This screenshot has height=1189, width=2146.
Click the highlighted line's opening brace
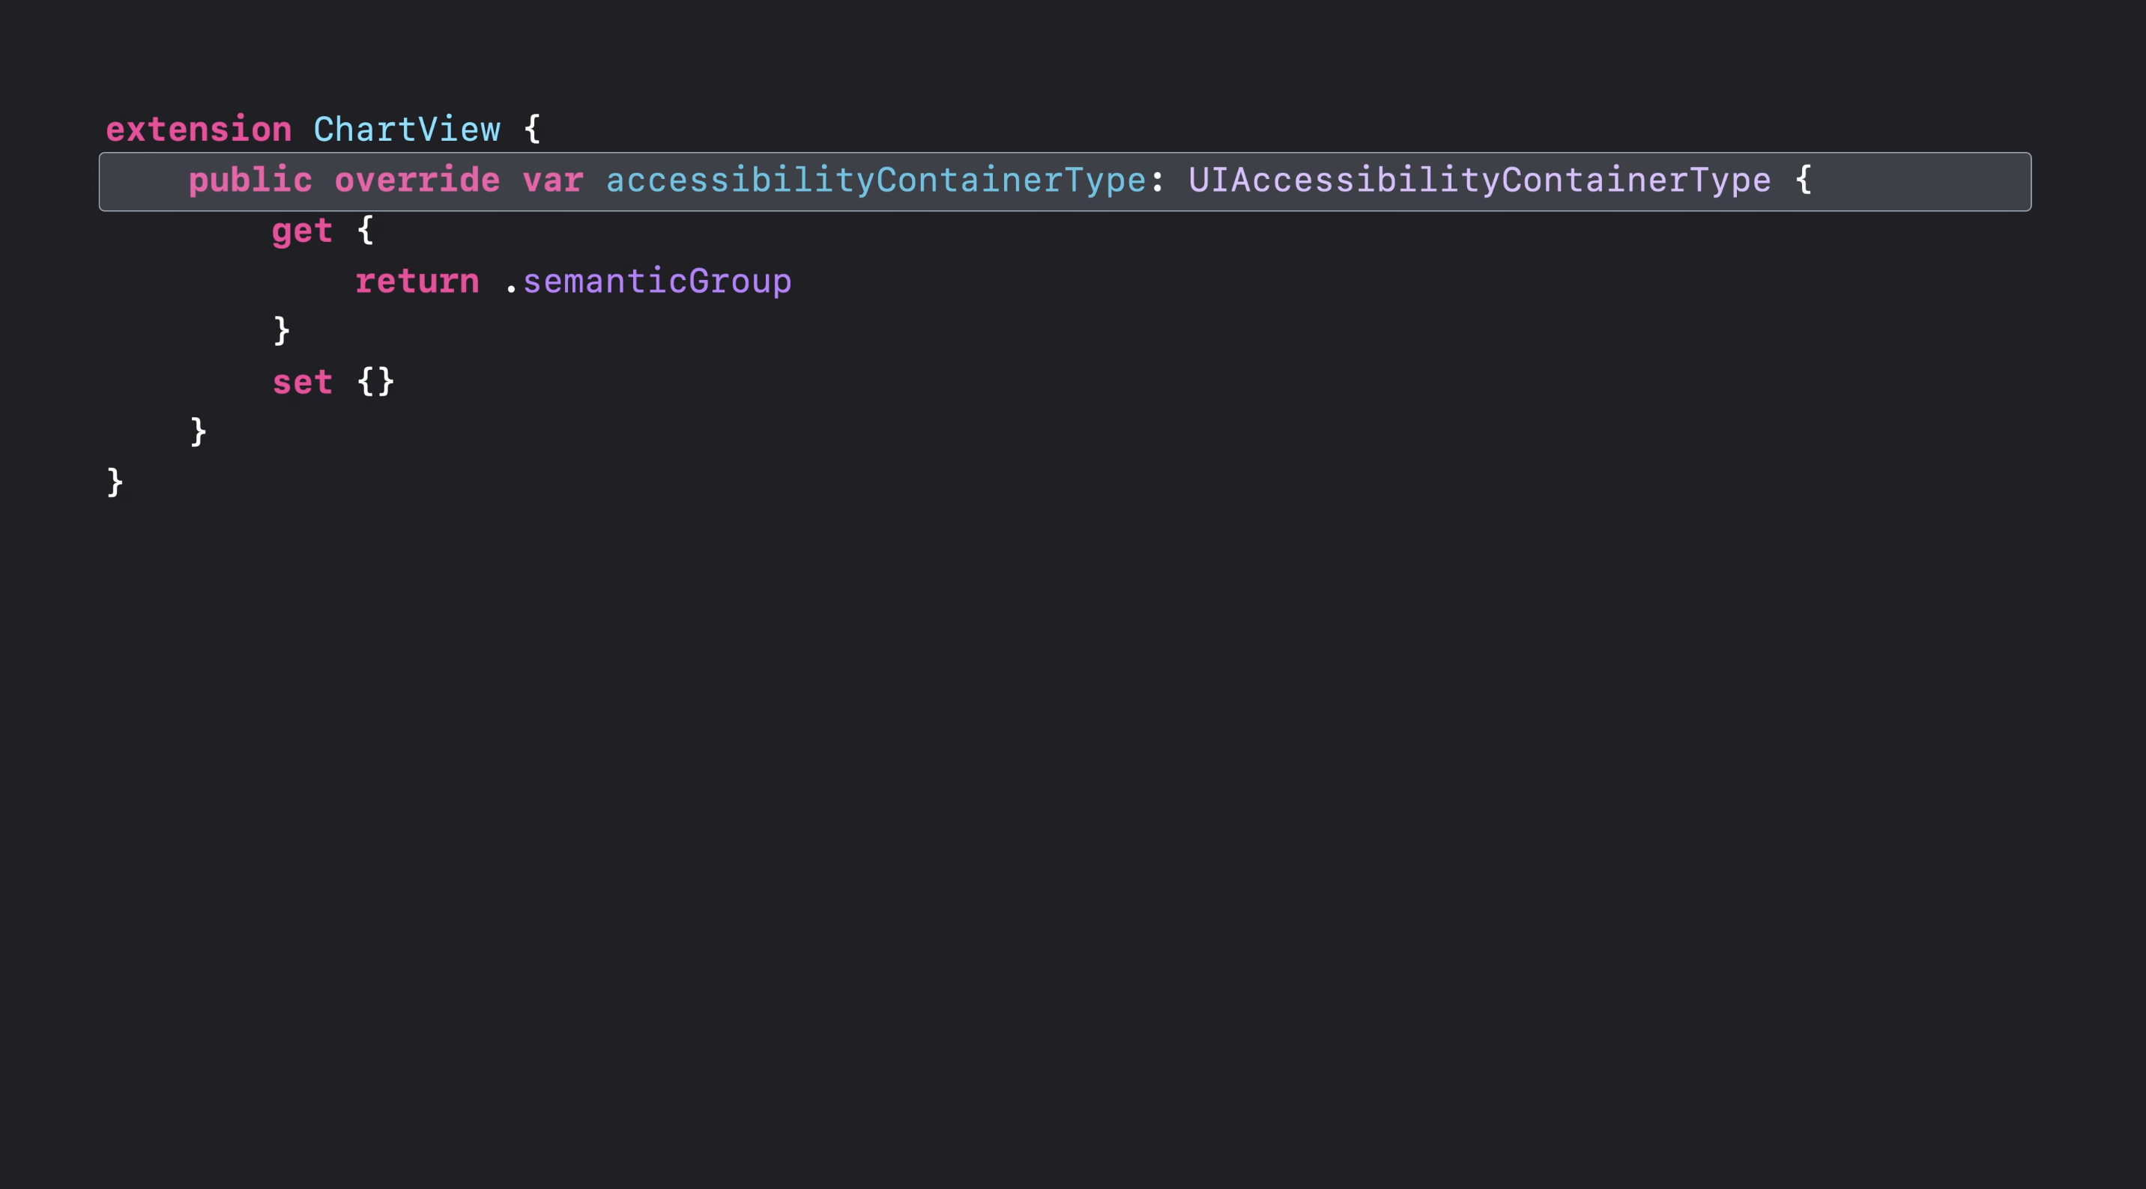coord(1803,180)
